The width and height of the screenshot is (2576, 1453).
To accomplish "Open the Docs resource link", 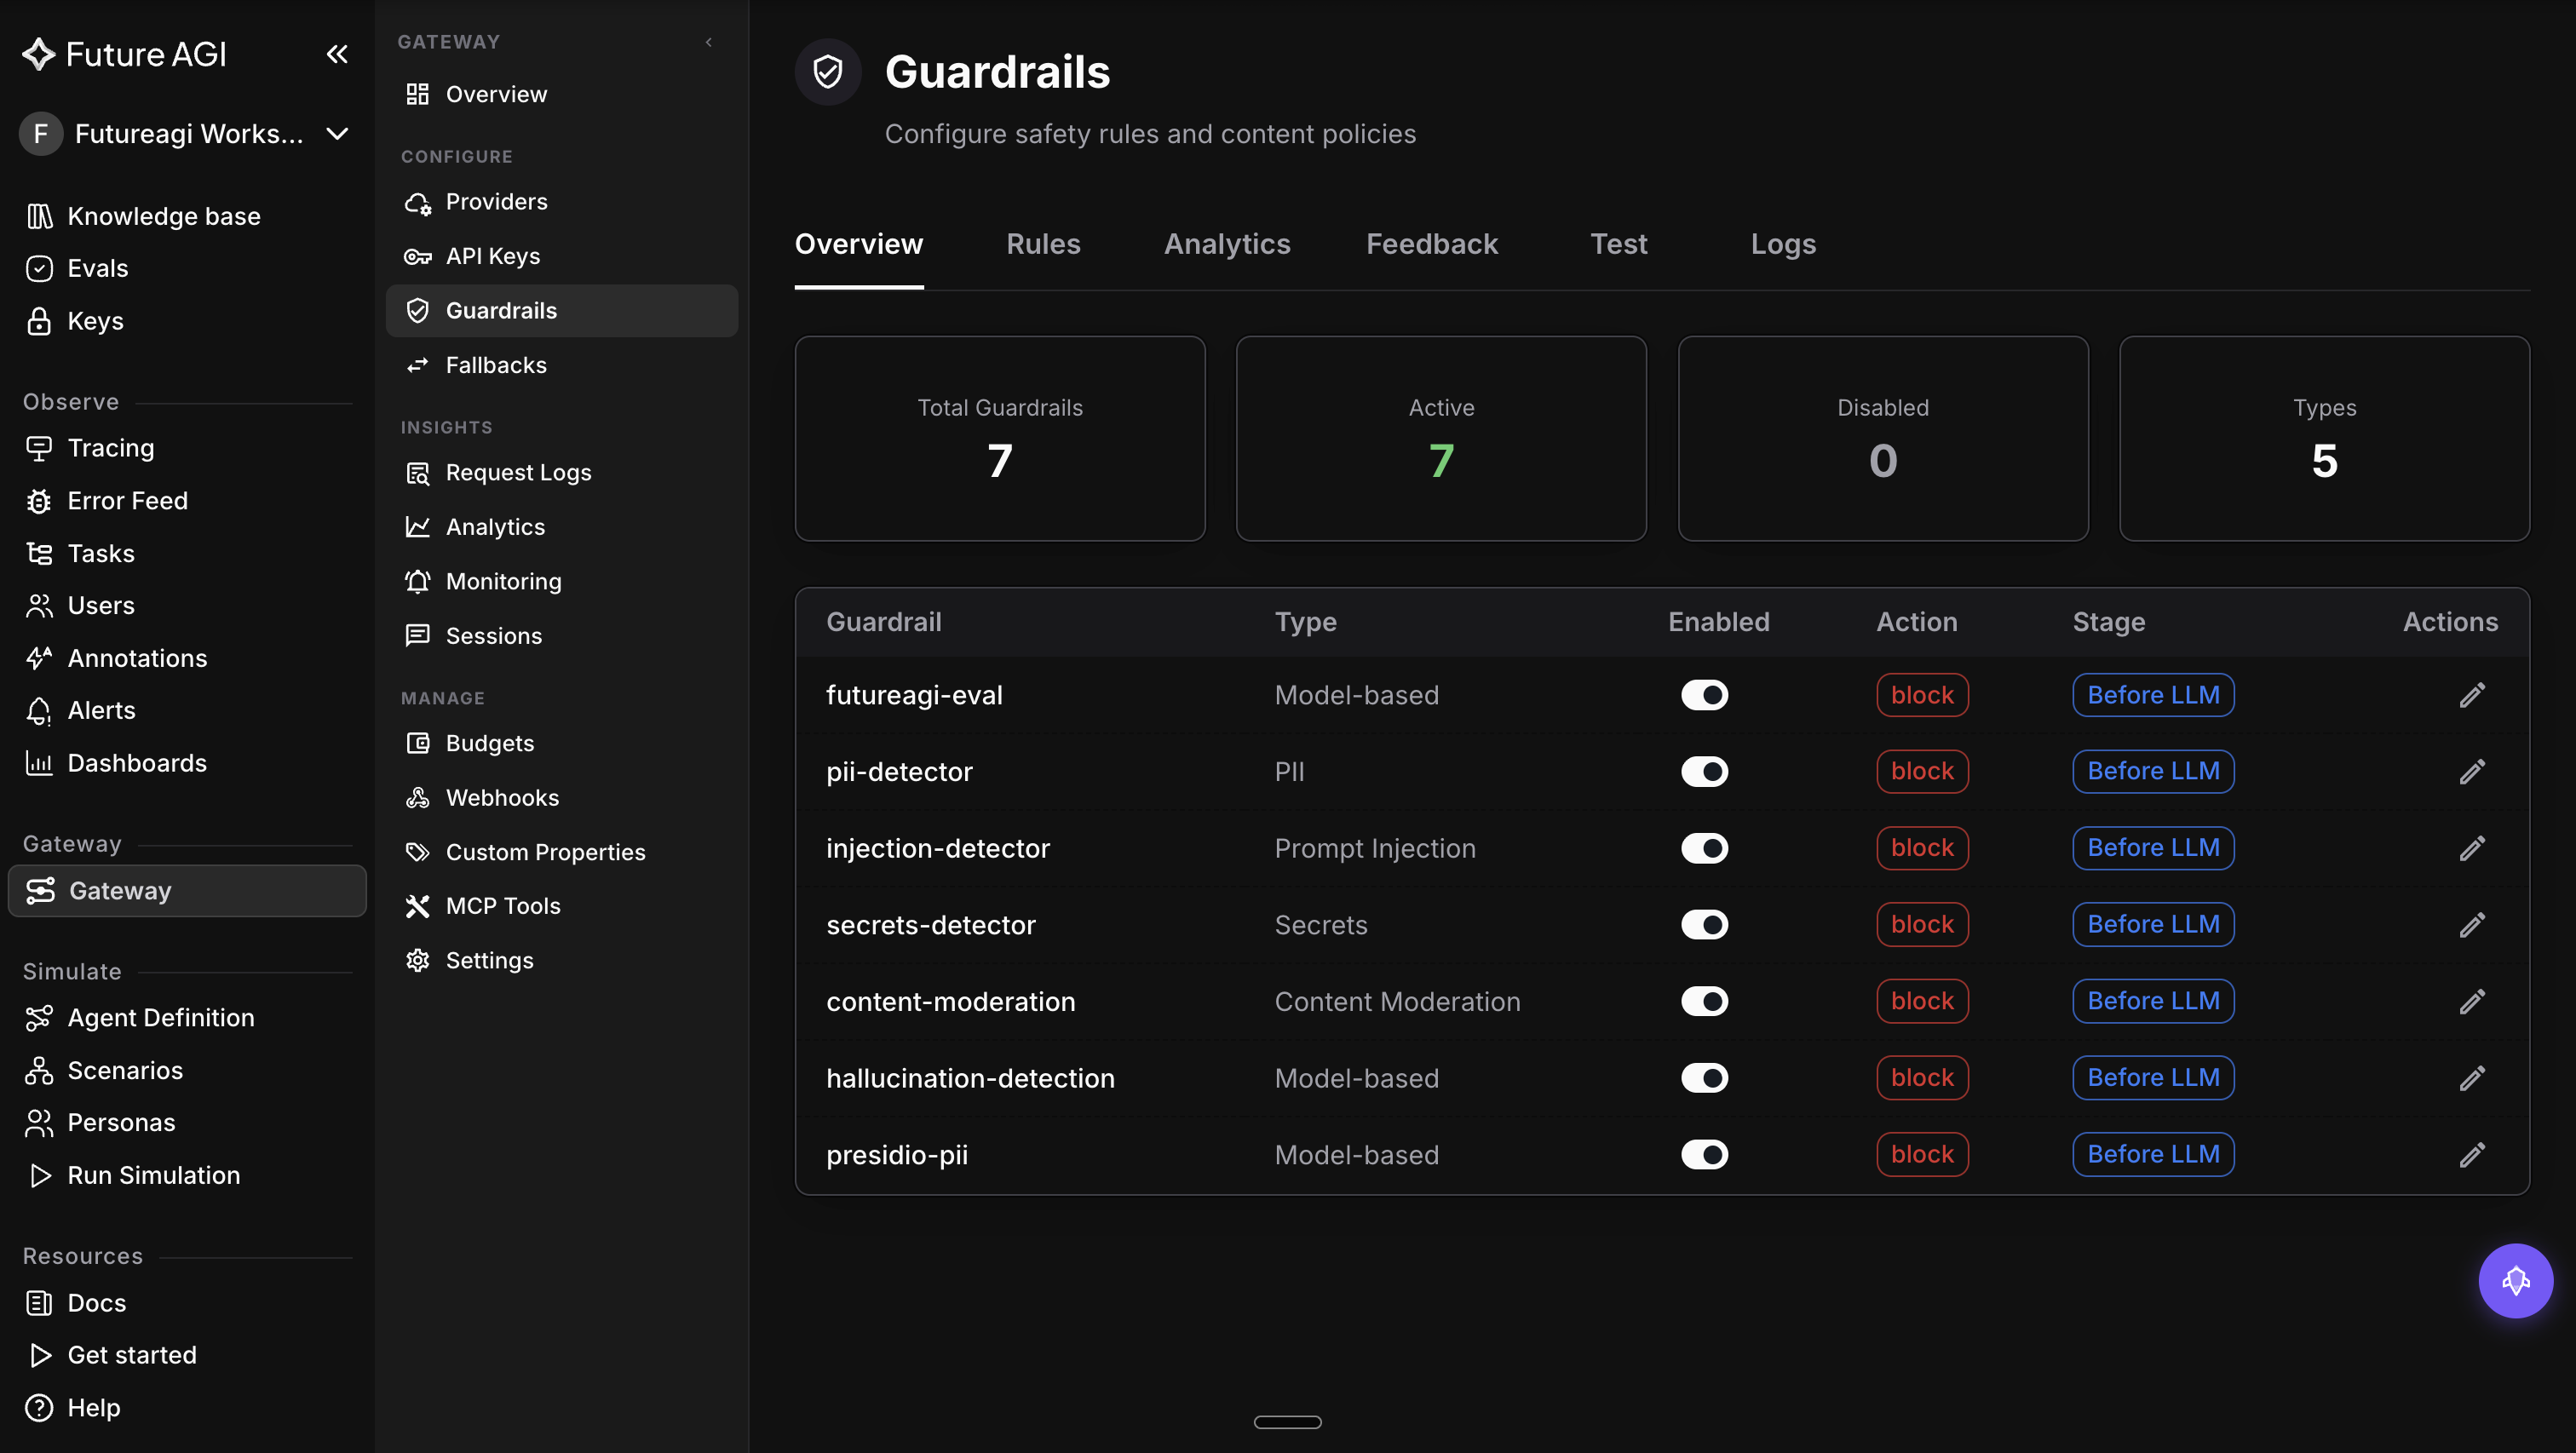I will click(186, 1303).
